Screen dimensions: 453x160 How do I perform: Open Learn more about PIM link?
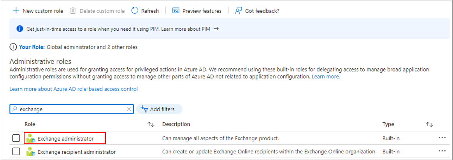(x=186, y=29)
